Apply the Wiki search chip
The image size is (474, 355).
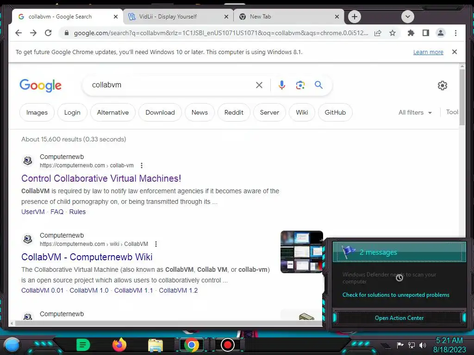pos(302,112)
